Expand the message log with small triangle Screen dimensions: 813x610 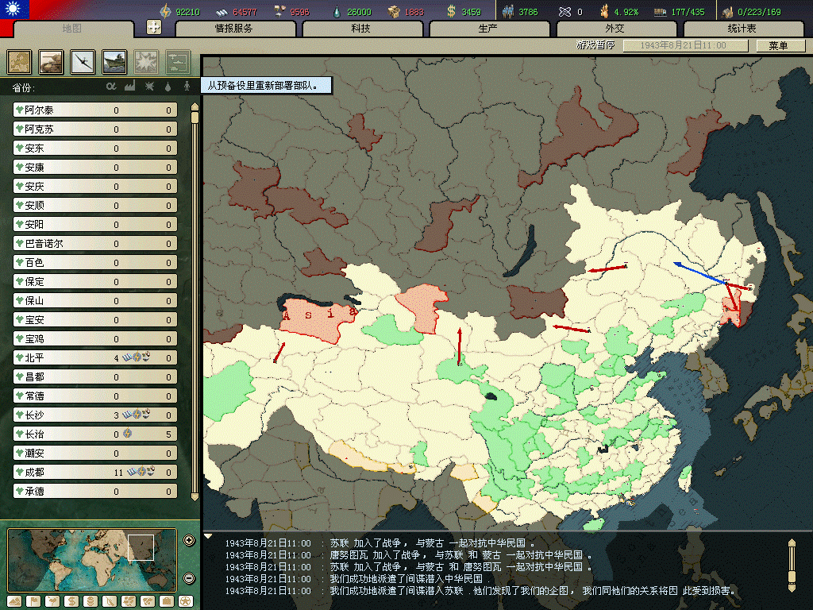208,536
